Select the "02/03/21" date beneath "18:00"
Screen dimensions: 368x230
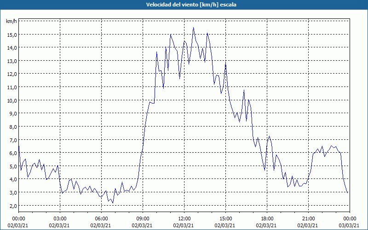coord(266,225)
